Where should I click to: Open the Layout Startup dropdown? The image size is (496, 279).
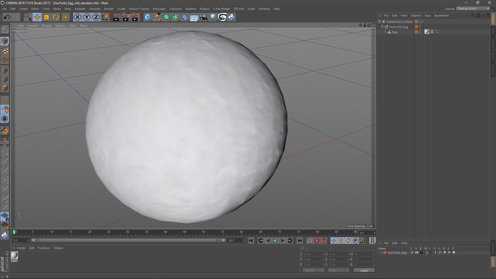pos(473,9)
